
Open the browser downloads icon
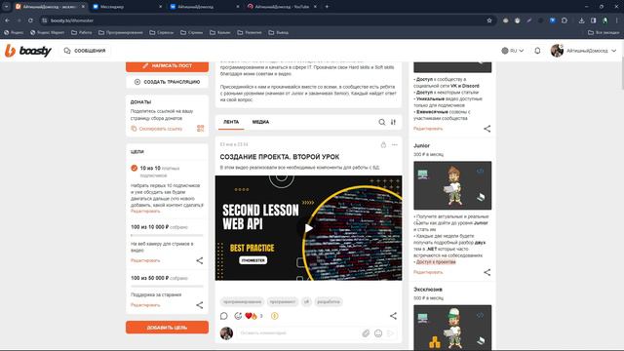(581, 20)
